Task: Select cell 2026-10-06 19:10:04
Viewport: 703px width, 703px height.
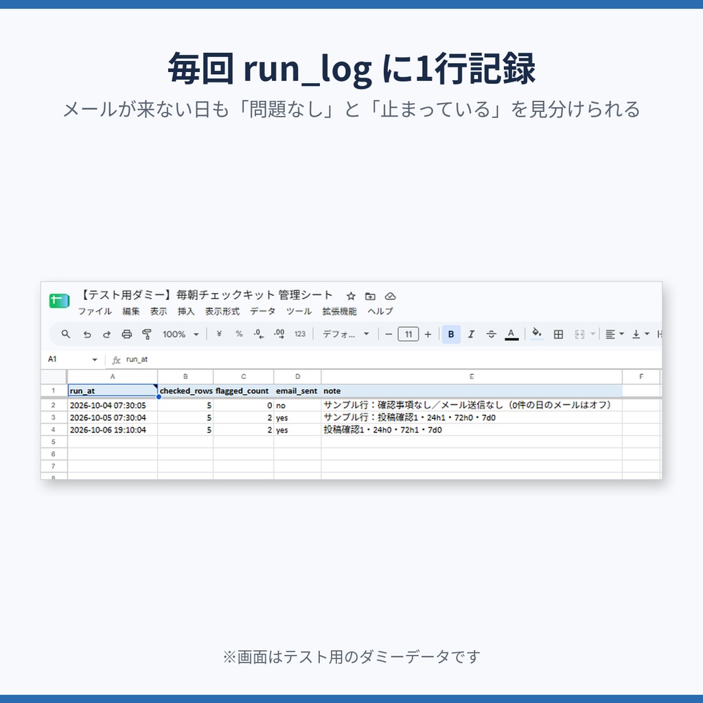Action: (x=113, y=430)
